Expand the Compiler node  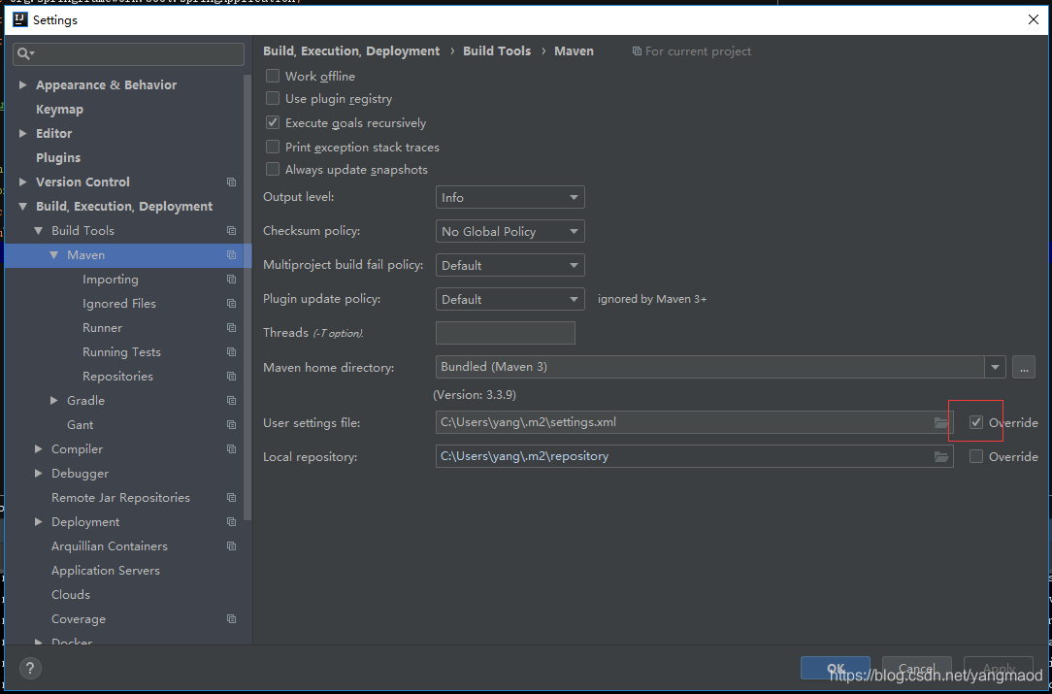(x=38, y=449)
